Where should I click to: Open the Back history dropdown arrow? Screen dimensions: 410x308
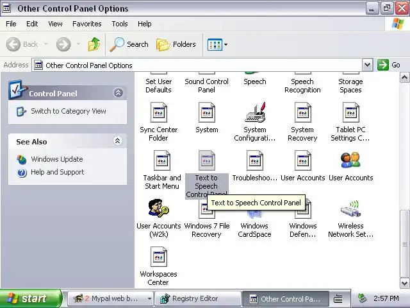[x=45, y=44]
